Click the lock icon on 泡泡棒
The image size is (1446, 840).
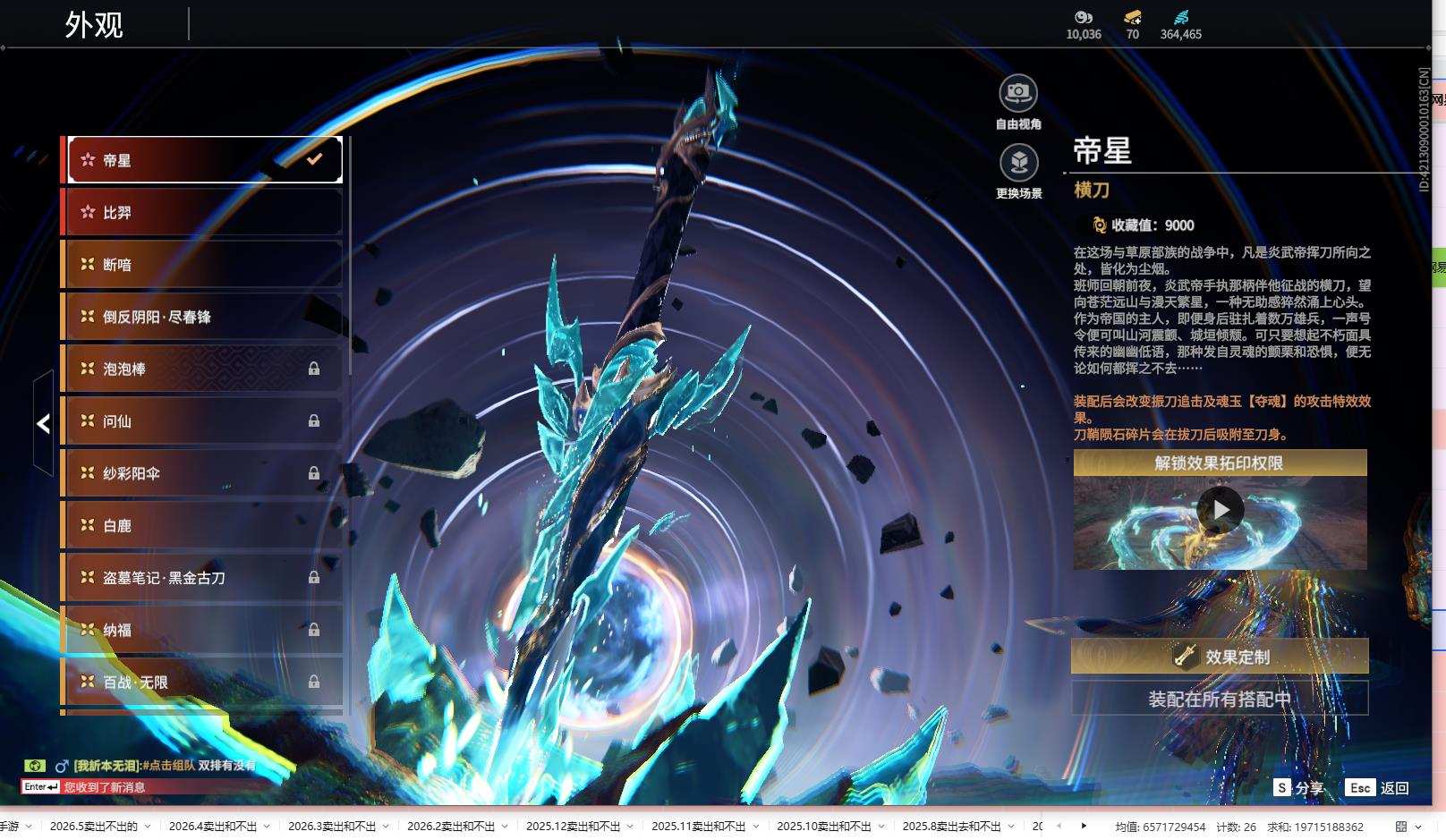coord(314,369)
